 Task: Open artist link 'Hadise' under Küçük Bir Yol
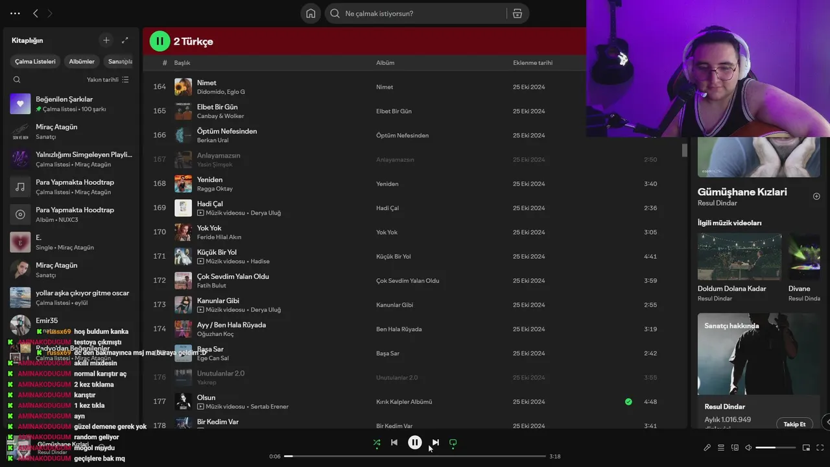pyautogui.click(x=259, y=261)
